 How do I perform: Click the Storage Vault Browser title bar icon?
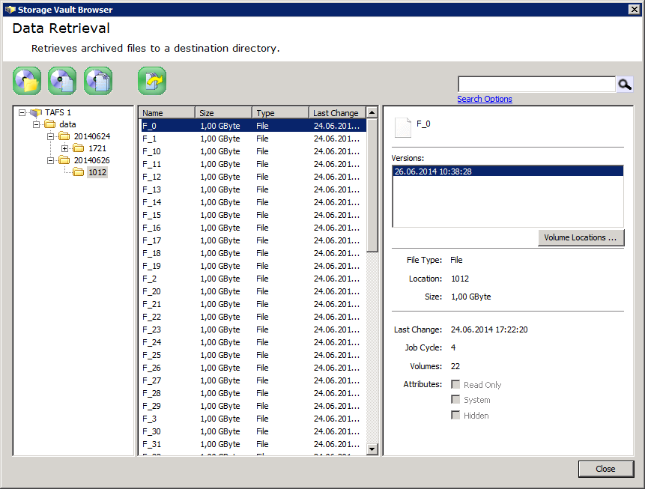click(x=10, y=10)
